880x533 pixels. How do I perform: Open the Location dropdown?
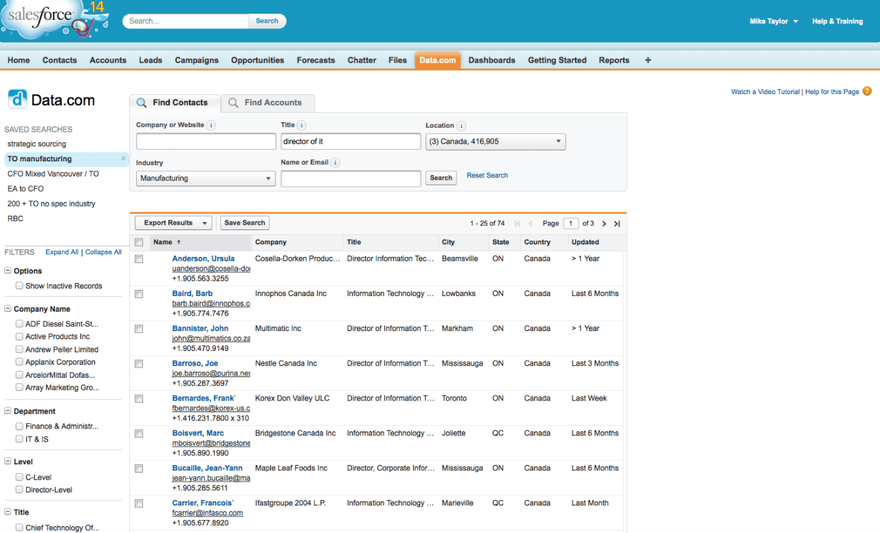[496, 141]
